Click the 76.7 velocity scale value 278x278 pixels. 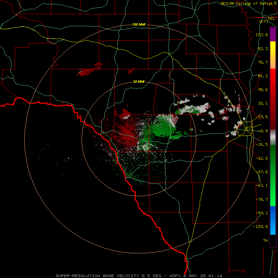pos(263,62)
